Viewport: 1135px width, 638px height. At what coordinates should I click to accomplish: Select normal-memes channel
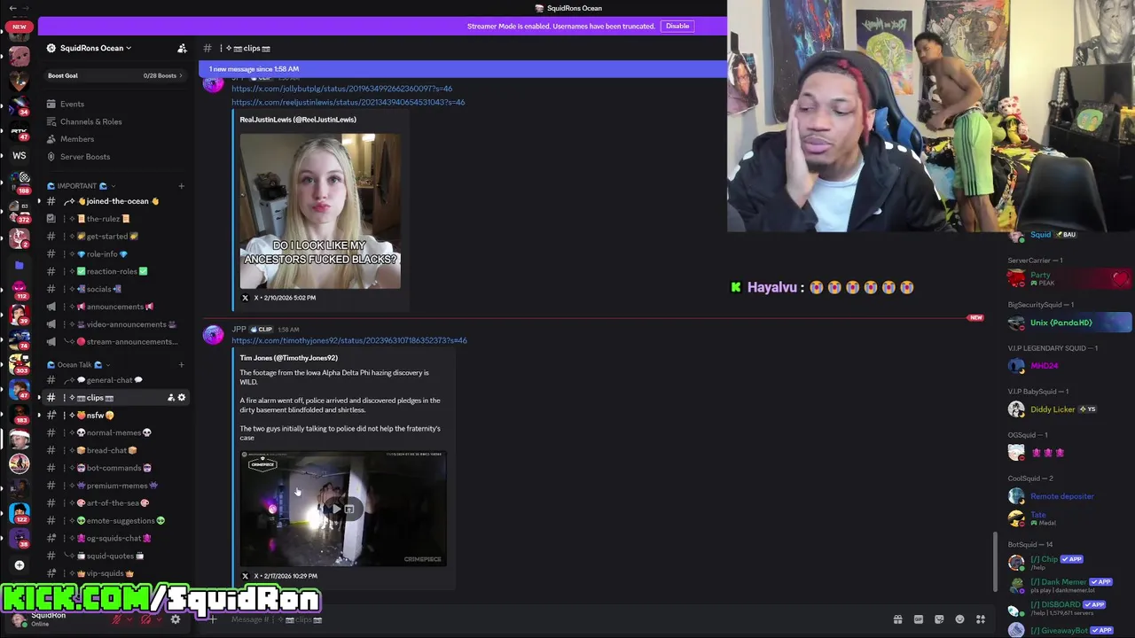point(115,432)
